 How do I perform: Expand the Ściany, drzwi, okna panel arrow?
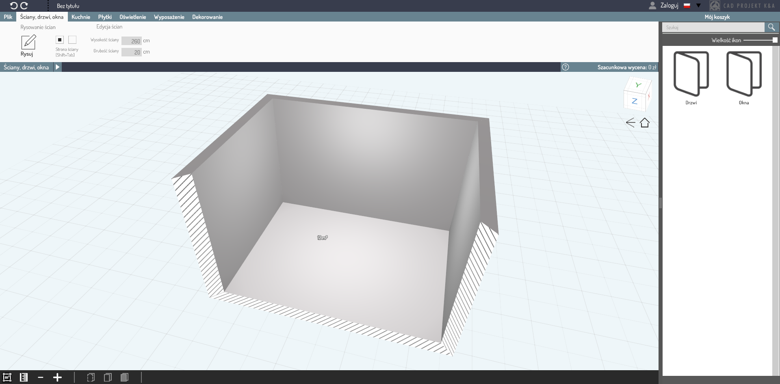[x=58, y=67]
